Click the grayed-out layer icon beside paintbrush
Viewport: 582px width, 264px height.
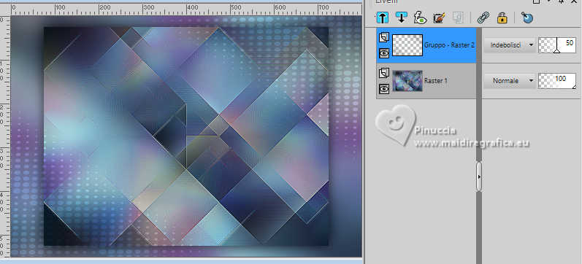click(459, 18)
